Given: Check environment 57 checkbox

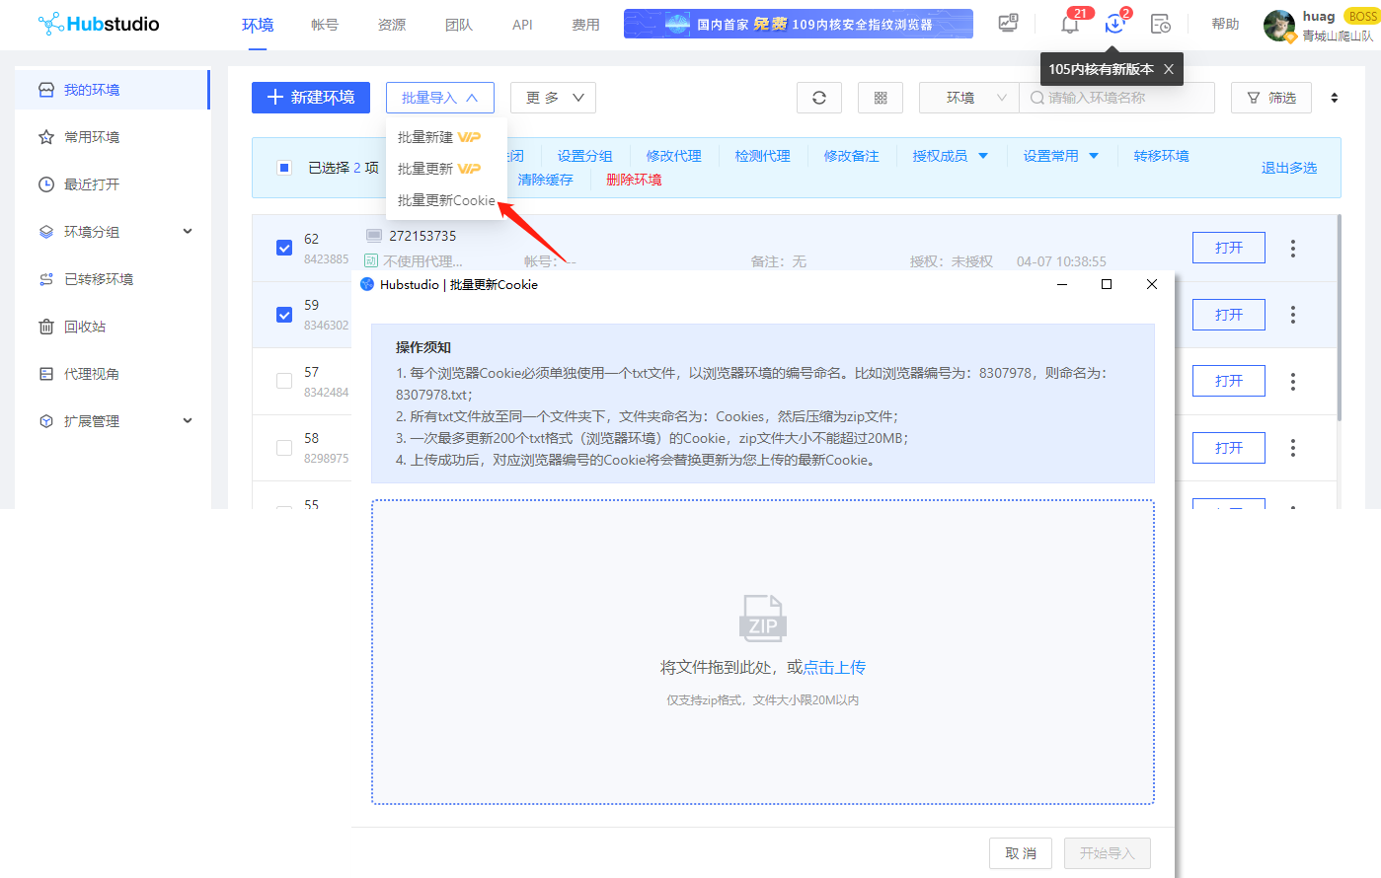Looking at the screenshot, I should (x=284, y=381).
